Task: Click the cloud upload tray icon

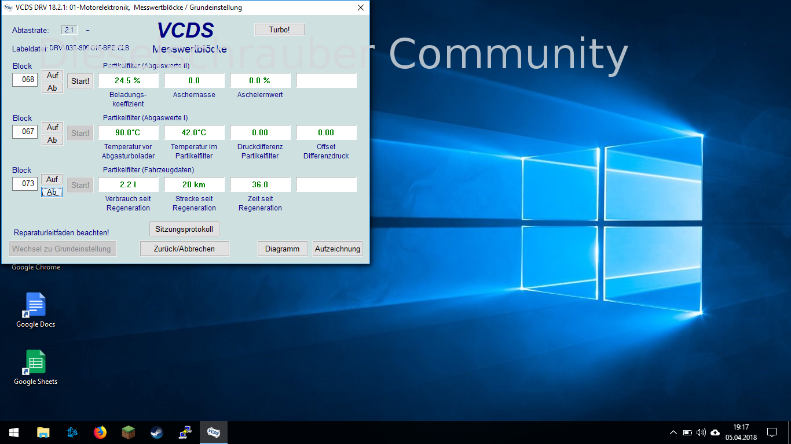Action: 715,432
